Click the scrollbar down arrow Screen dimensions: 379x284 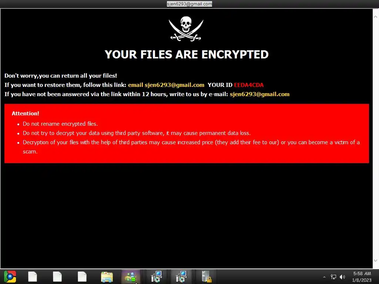375,260
